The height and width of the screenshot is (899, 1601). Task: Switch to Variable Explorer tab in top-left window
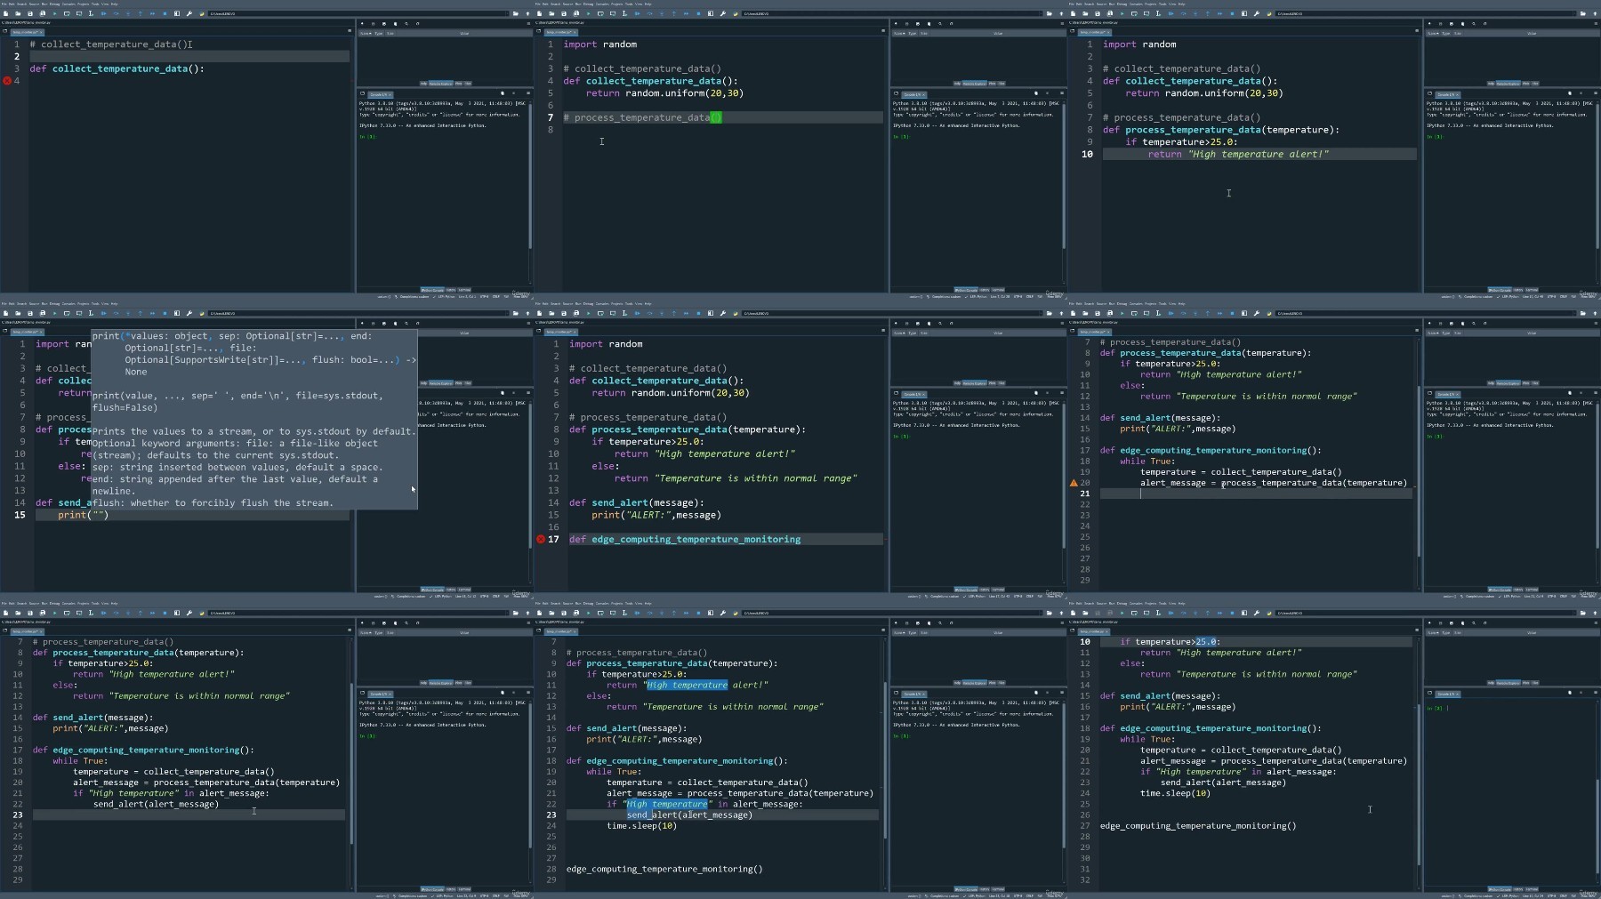point(440,84)
